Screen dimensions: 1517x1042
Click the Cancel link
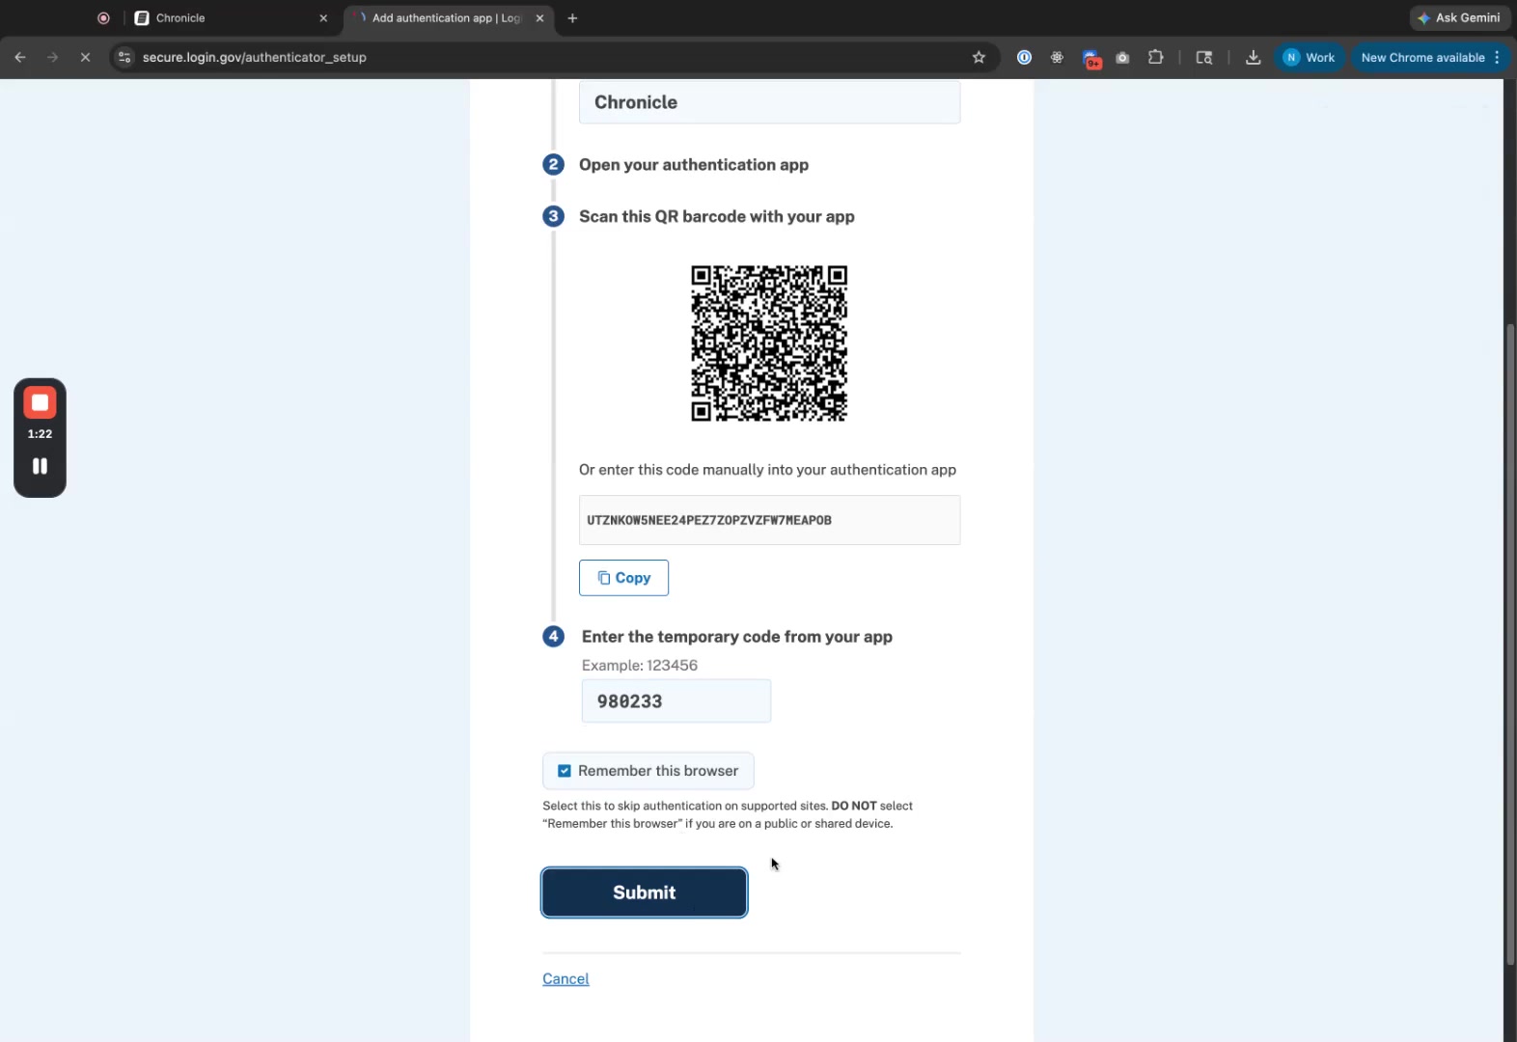click(565, 978)
